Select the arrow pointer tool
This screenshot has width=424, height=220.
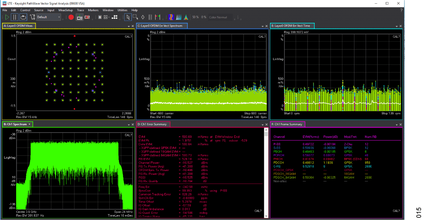coord(128,17)
